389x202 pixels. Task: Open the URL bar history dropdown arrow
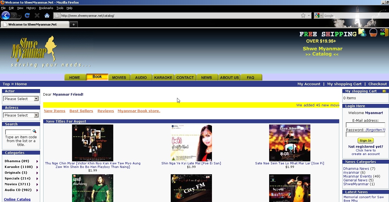tap(309, 16)
